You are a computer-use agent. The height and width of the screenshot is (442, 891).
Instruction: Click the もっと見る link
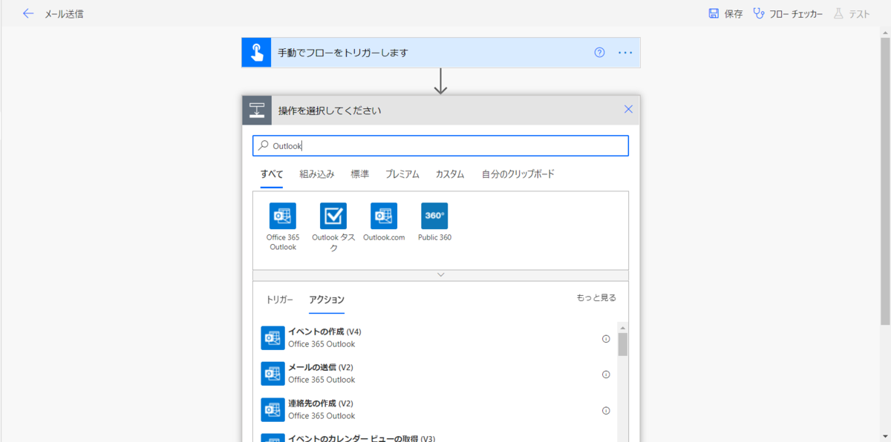596,298
